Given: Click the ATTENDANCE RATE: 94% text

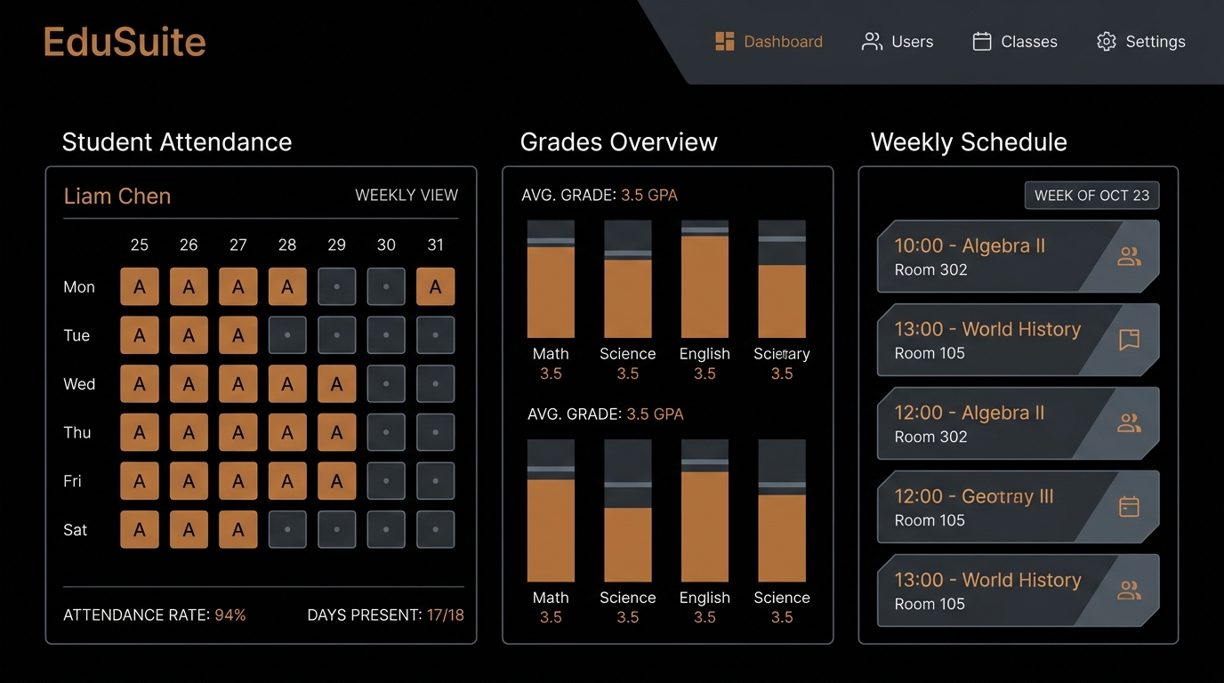Looking at the screenshot, I should point(155,615).
